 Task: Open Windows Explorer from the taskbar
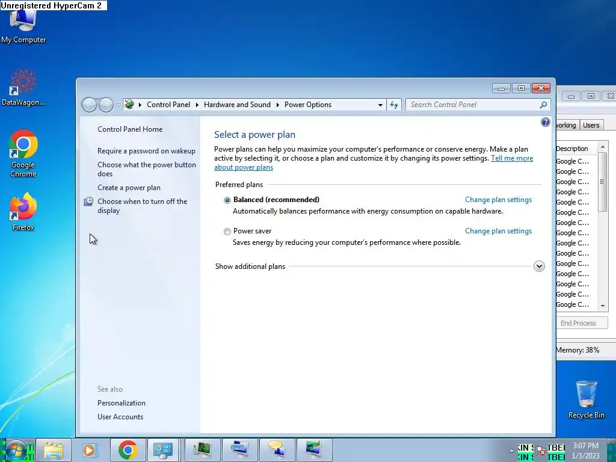tap(54, 450)
